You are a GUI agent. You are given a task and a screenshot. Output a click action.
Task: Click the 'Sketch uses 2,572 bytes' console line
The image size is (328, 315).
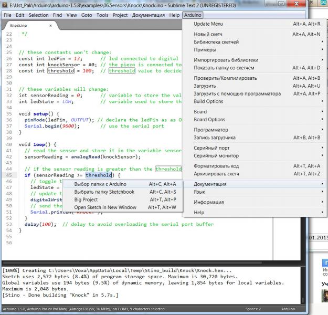point(120,277)
